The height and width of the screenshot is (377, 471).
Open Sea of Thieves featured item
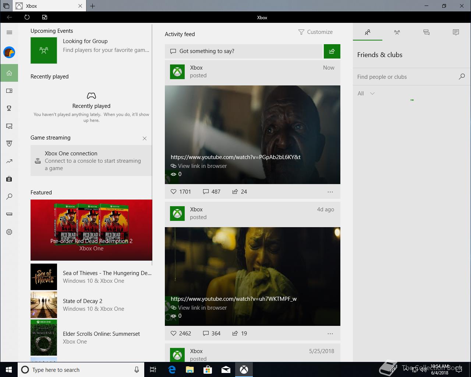pyautogui.click(x=91, y=277)
